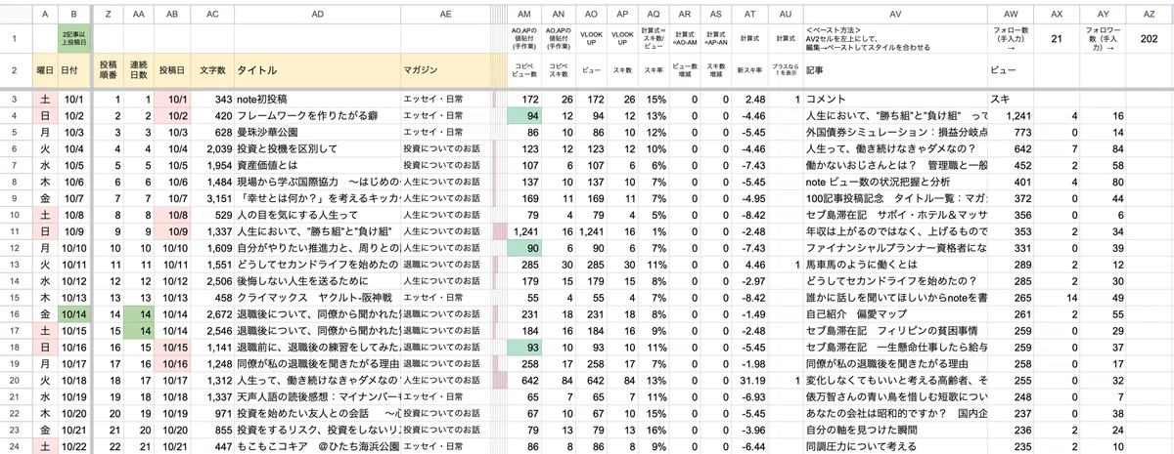This screenshot has height=454, width=1174.
Task: Select the green 10/14 date cell
Action: click(x=72, y=314)
